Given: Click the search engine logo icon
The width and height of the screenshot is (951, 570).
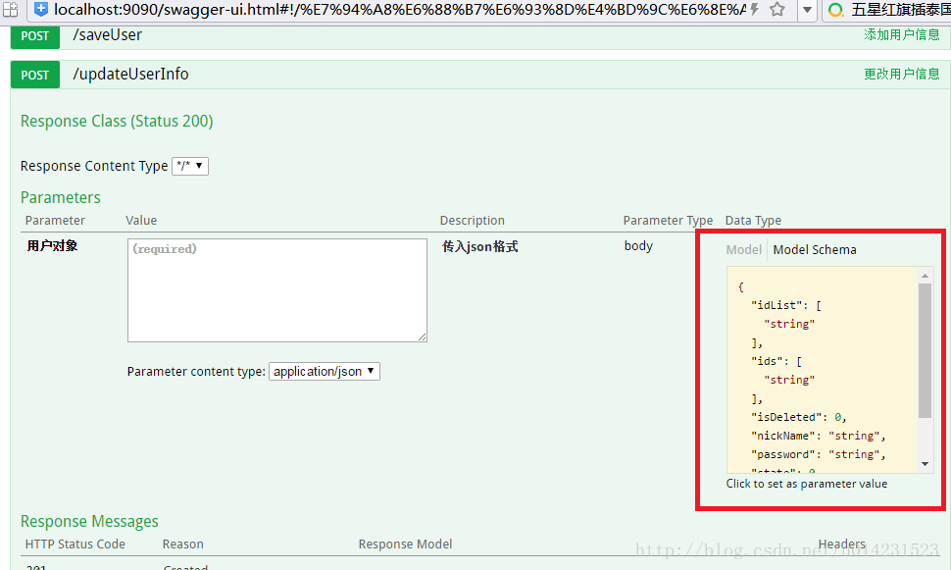Looking at the screenshot, I should [835, 10].
